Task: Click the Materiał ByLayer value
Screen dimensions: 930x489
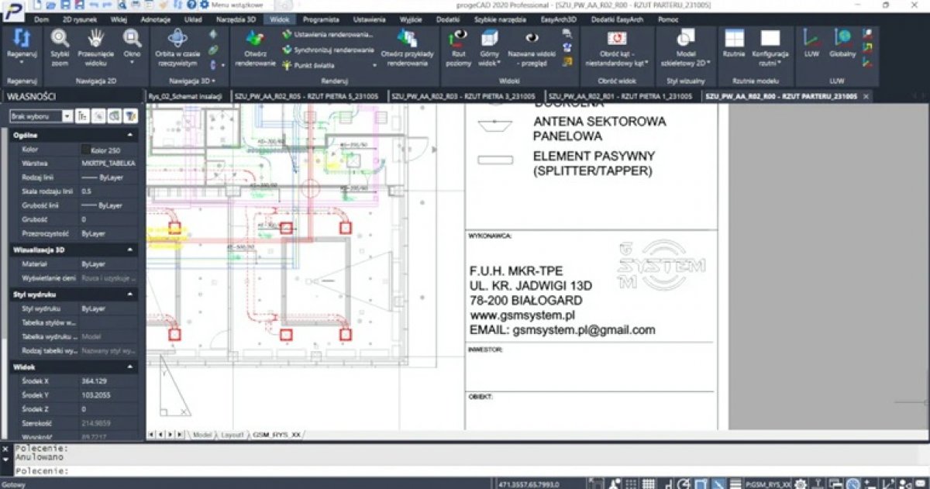Action: click(x=108, y=264)
